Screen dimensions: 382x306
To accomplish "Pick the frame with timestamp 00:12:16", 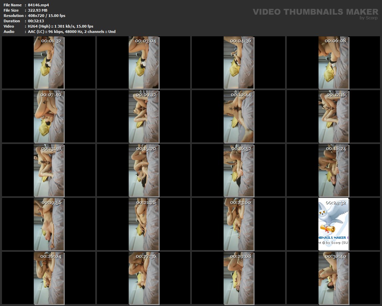I will pyautogui.click(x=334, y=116).
